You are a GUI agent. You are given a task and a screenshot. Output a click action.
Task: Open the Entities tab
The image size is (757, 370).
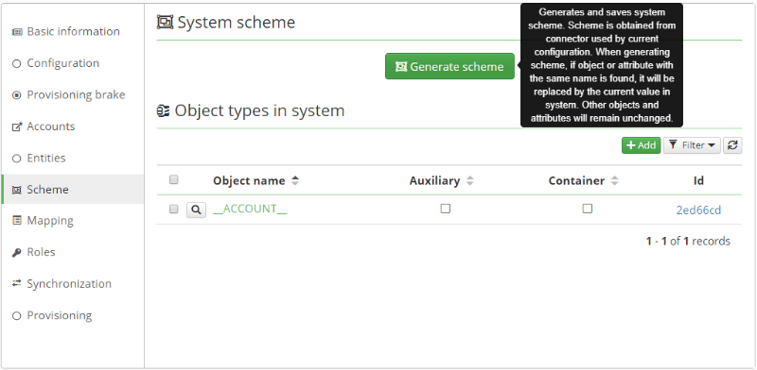73,158
